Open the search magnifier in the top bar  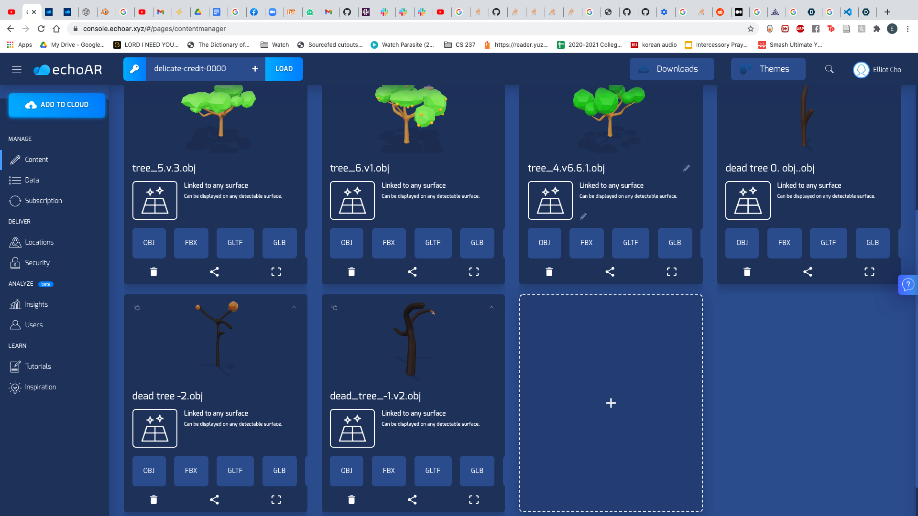(x=830, y=69)
